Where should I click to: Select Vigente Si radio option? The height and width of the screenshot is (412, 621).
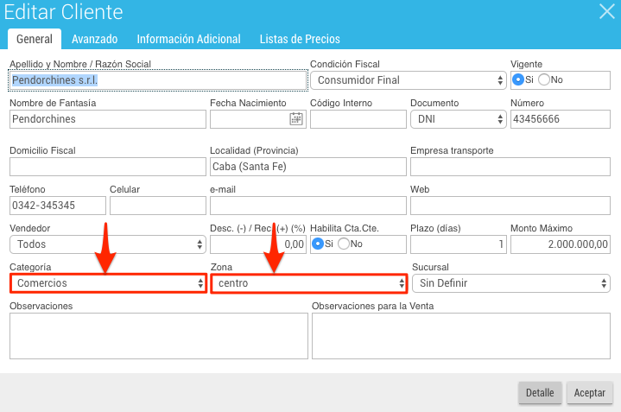tap(518, 79)
